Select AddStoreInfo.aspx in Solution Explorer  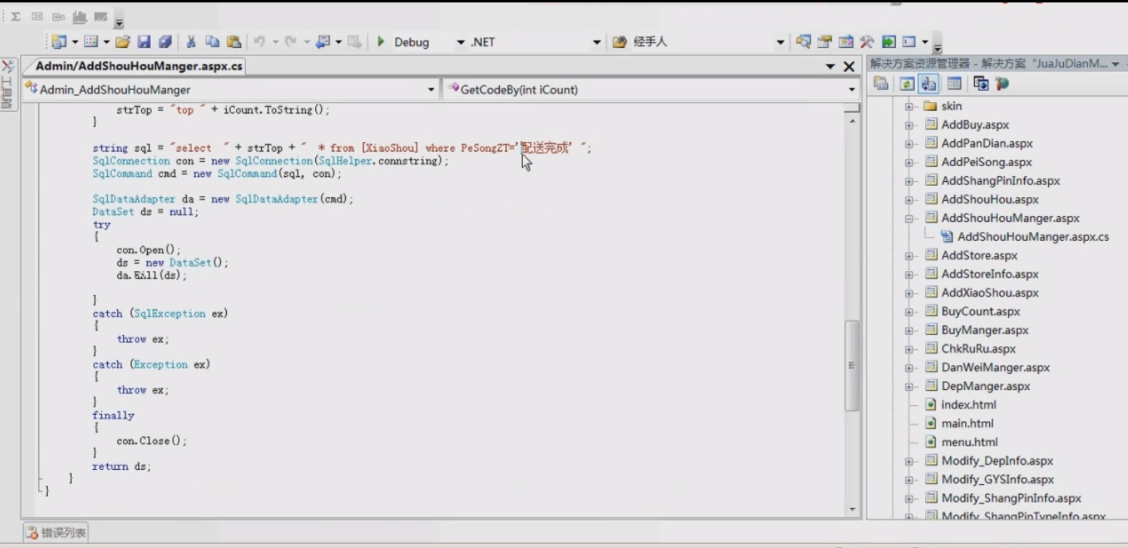tap(990, 274)
